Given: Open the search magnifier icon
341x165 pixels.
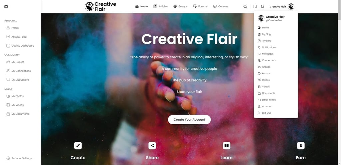Looking at the screenshot, I should pyautogui.click(x=245, y=7).
